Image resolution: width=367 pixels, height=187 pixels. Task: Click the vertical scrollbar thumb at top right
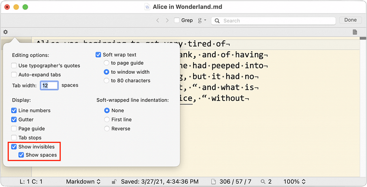point(363,38)
